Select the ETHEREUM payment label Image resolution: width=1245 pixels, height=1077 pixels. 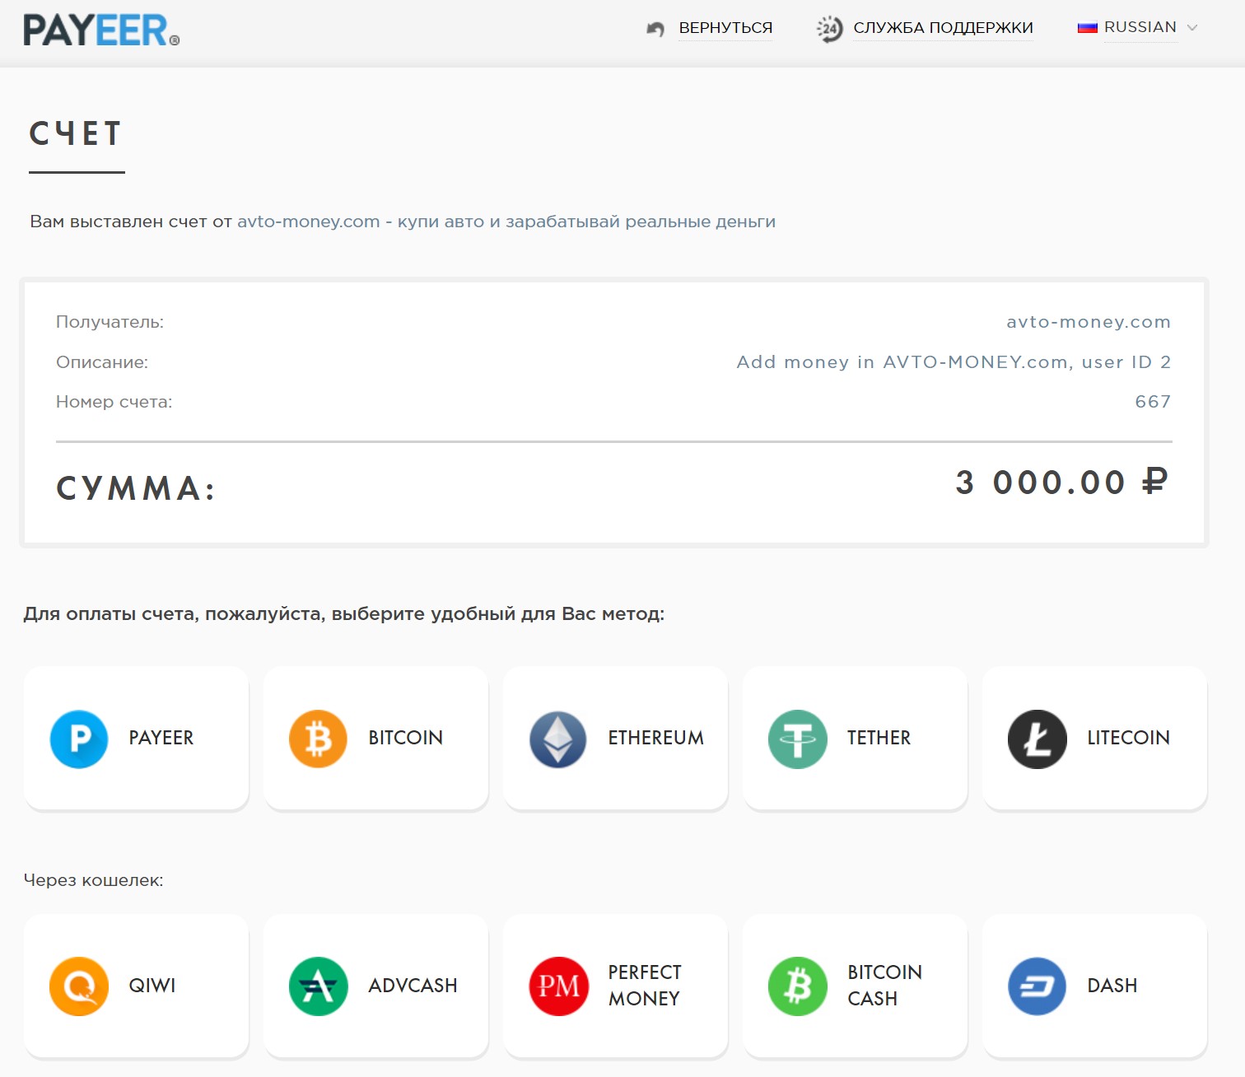656,738
